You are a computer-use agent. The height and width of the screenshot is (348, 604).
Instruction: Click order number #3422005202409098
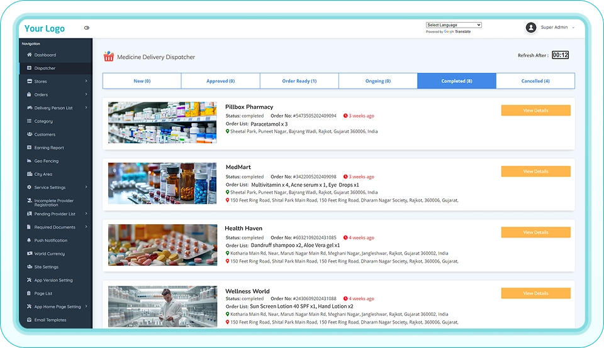point(315,177)
